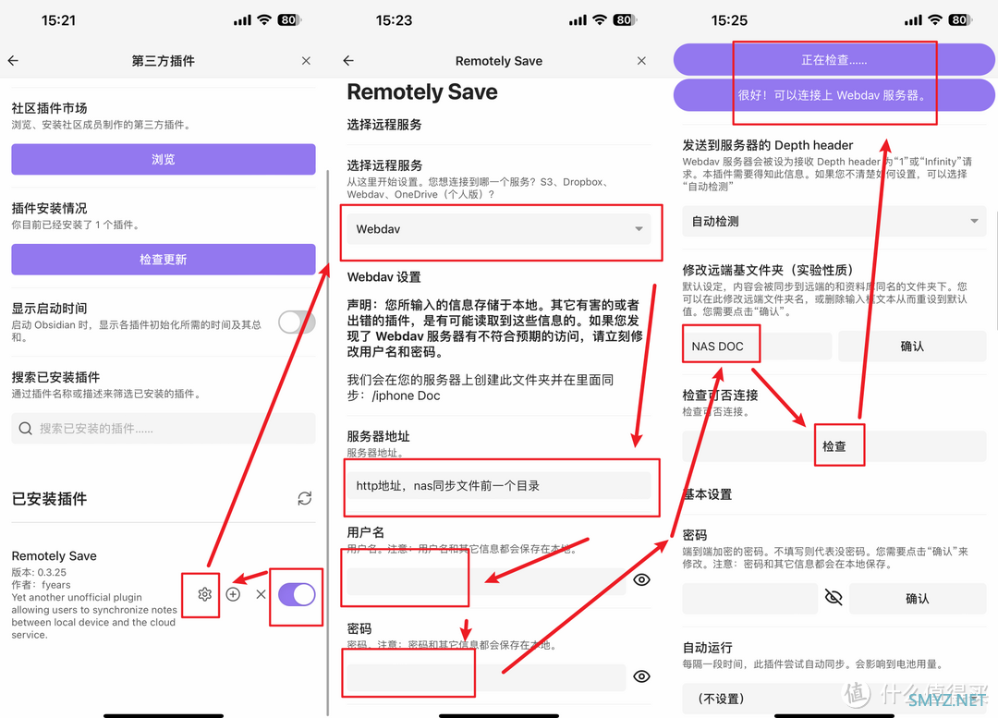Go back from Remotely Save screen

[x=348, y=60]
